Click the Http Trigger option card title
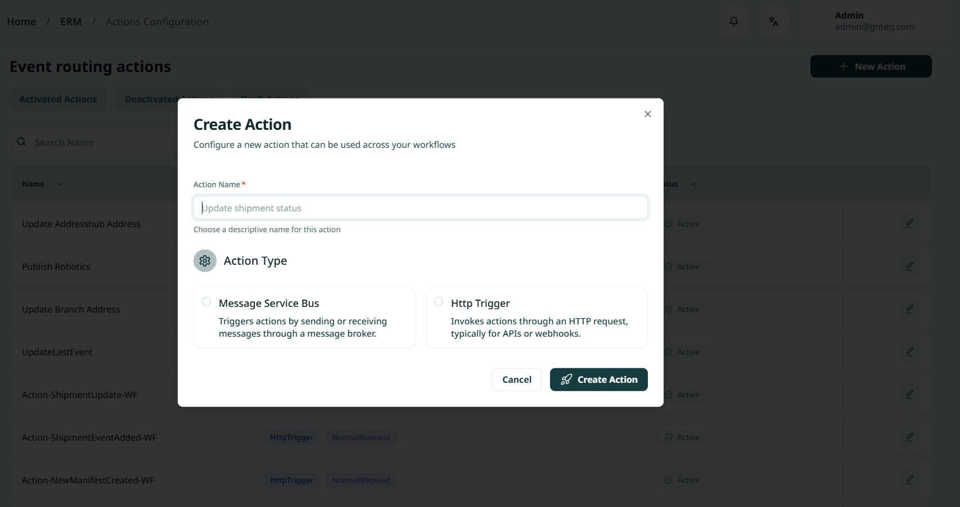 [480, 304]
